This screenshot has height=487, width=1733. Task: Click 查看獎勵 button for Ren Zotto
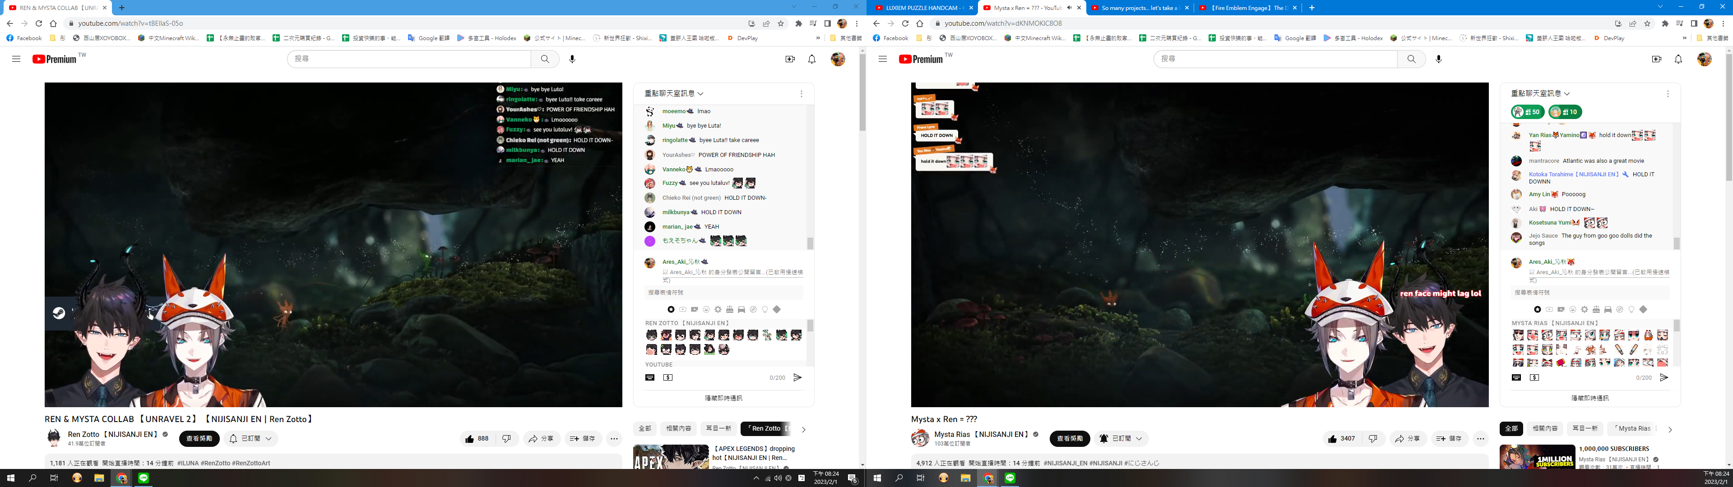click(x=199, y=439)
